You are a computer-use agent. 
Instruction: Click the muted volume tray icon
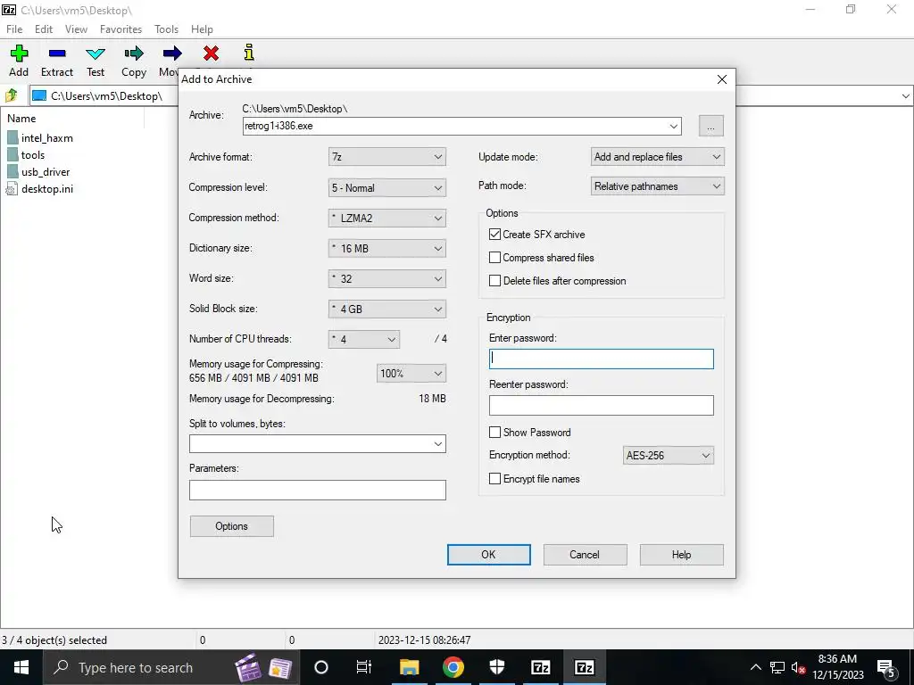[799, 667]
